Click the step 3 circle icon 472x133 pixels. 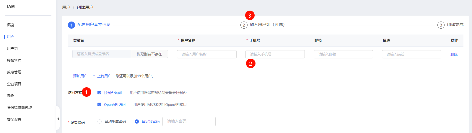(441, 25)
